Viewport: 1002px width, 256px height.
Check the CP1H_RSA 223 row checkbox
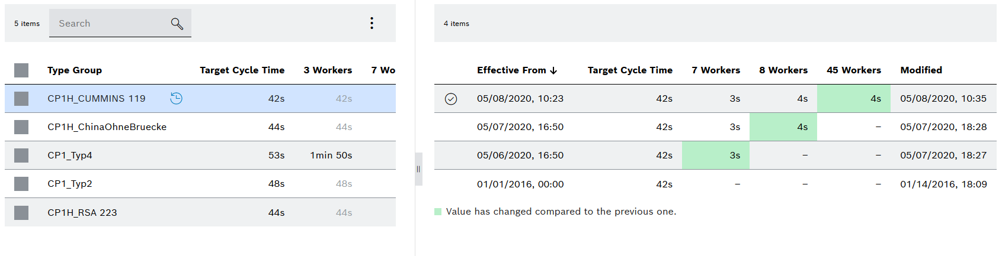21,212
